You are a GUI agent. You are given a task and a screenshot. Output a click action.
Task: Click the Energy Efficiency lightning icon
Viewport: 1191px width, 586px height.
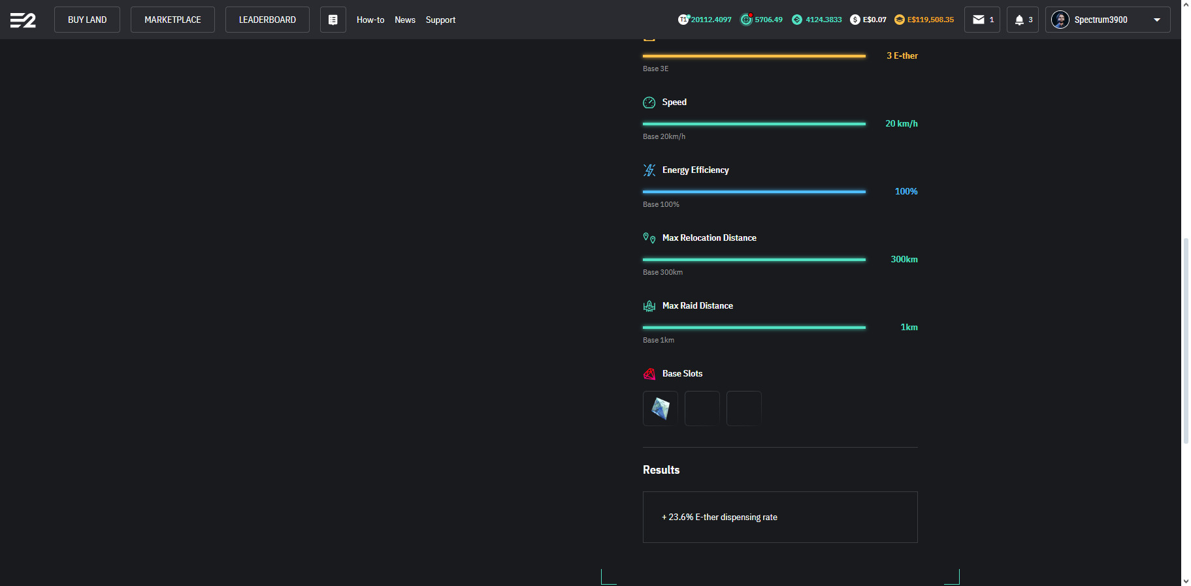click(x=649, y=170)
